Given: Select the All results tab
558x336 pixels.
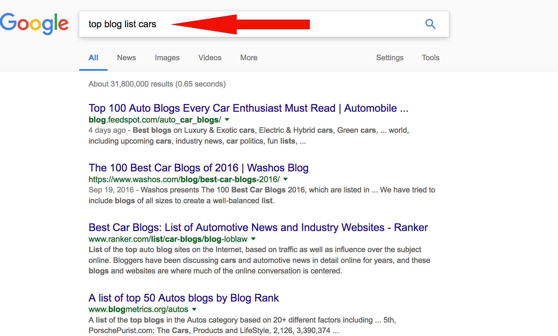Looking at the screenshot, I should [x=93, y=58].
